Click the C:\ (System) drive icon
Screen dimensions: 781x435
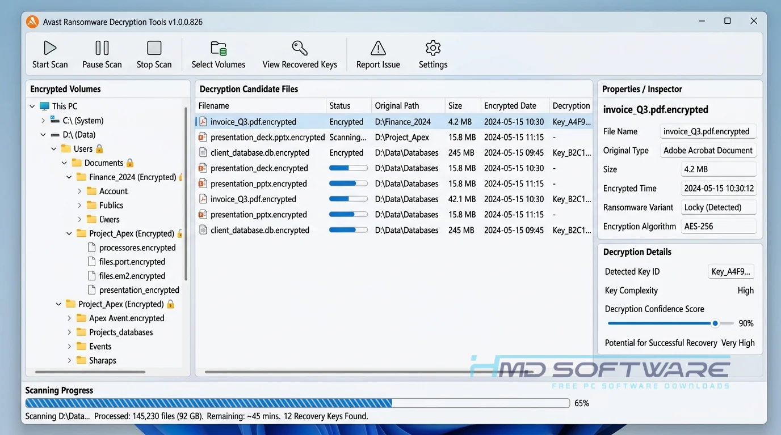[55, 120]
